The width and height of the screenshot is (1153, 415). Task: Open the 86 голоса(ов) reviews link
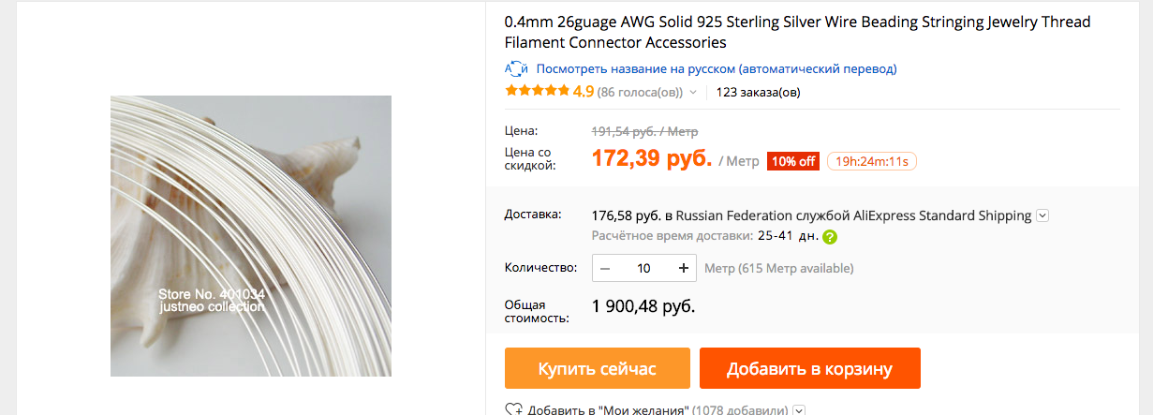coord(641,92)
